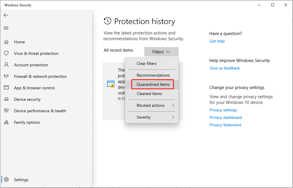This screenshot has width=293, height=188.
Task: Click the Virus & threat protection shield icon
Action: [x=6, y=53]
